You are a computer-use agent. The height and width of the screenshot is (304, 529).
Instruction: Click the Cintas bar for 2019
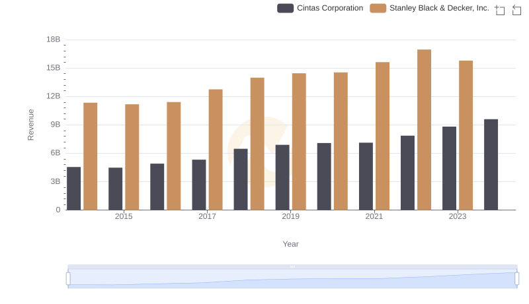point(282,177)
